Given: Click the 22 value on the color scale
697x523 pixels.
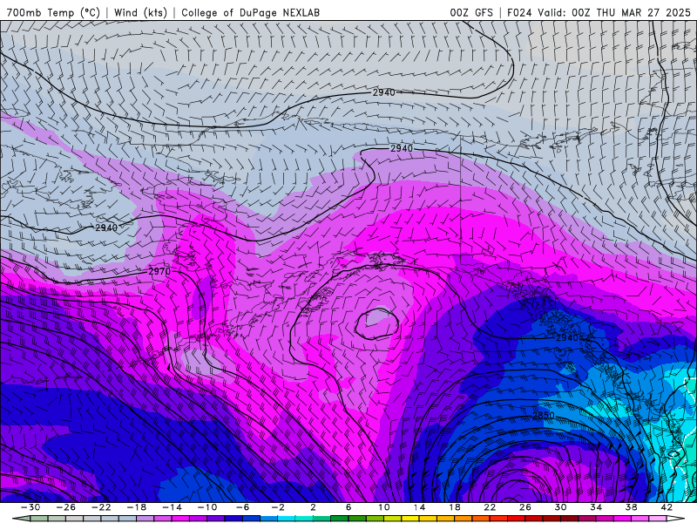Looking at the screenshot, I should 490,507.
